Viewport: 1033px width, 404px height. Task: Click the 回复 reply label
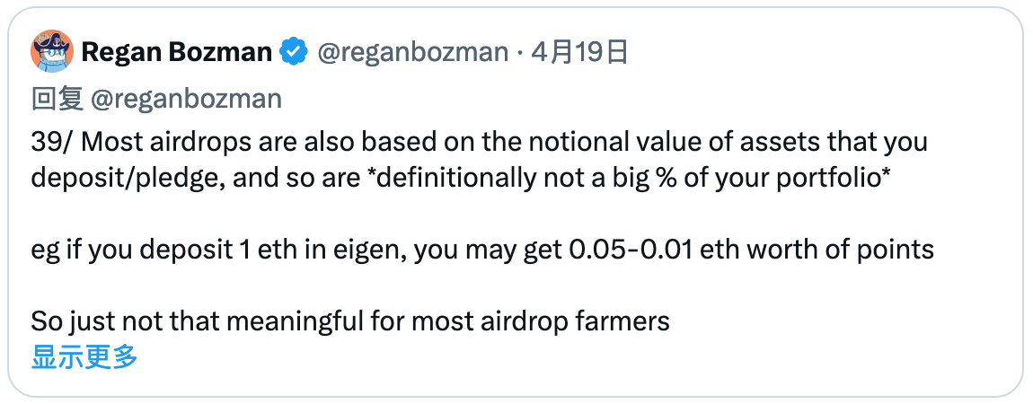tap(57, 99)
